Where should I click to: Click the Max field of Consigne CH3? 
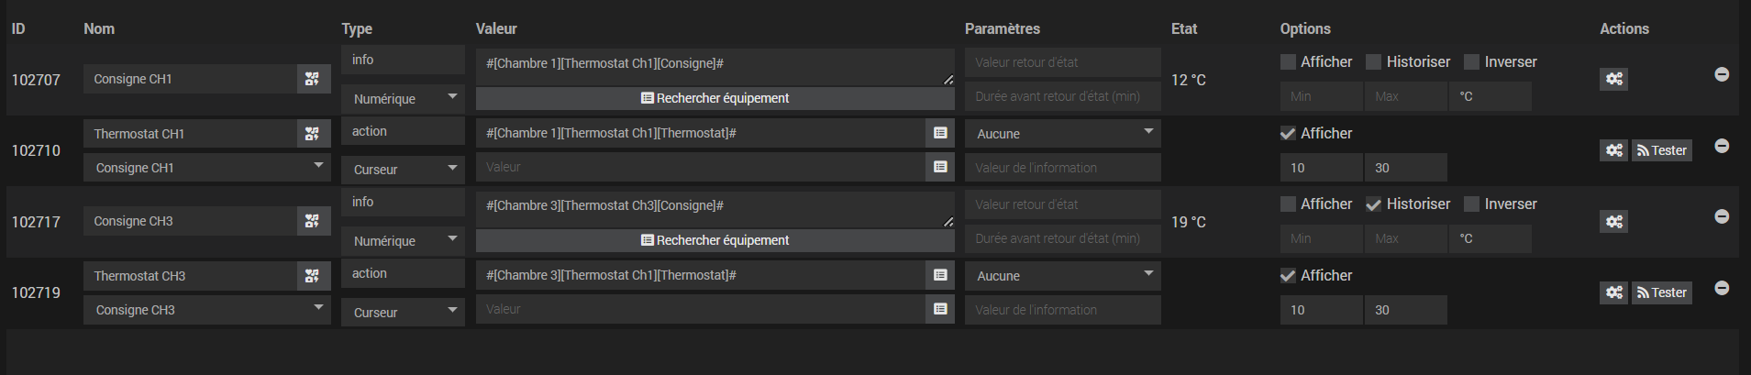(x=1405, y=238)
